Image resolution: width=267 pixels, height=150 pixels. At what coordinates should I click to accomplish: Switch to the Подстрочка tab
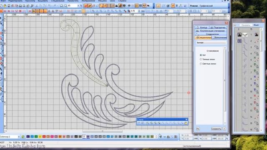click(218, 27)
